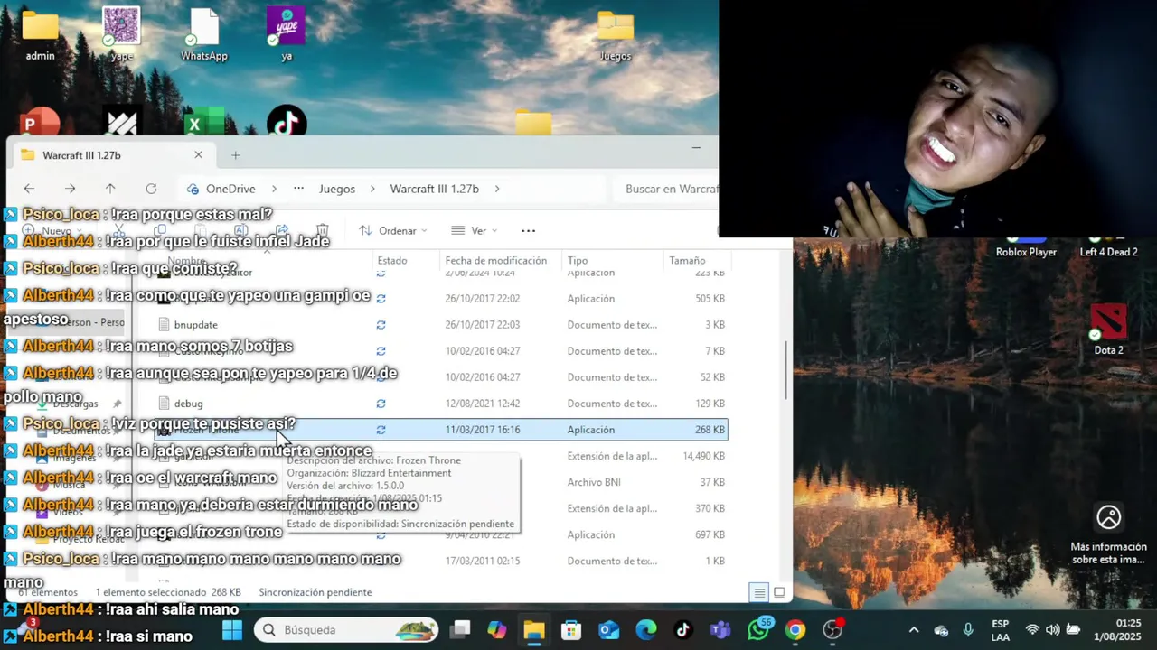Click the OneDrive cloud tray icon
This screenshot has height=650, width=1157.
(x=941, y=630)
